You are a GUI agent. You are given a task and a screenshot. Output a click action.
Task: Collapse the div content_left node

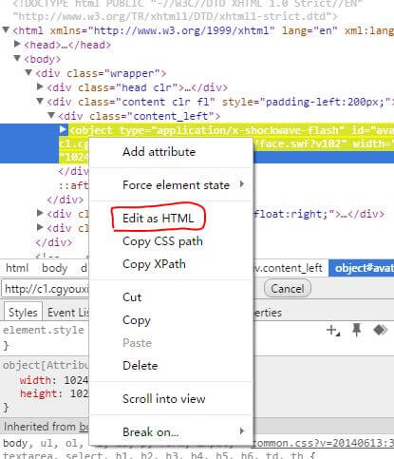coord(51,115)
